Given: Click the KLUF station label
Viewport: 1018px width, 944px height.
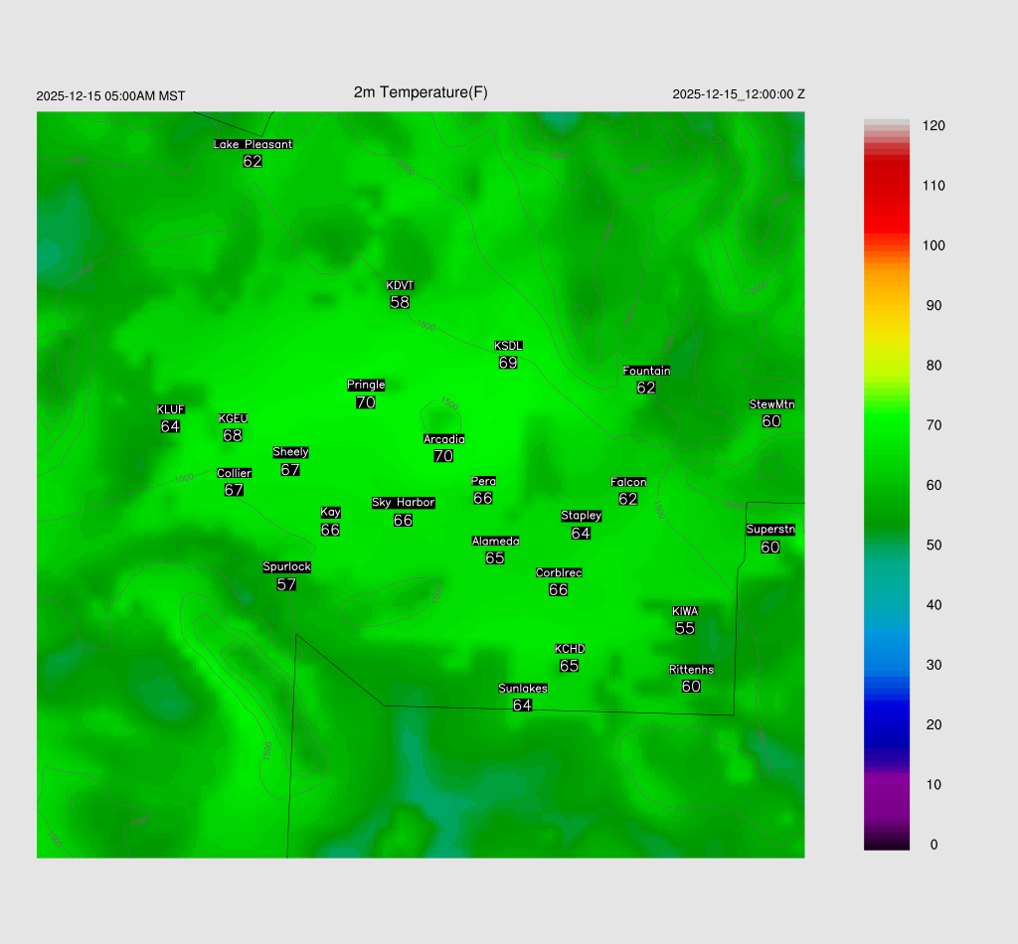Looking at the screenshot, I should tap(170, 409).
